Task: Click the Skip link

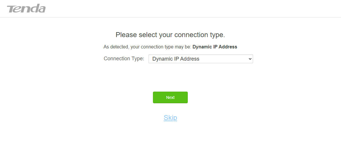Action: click(x=170, y=118)
